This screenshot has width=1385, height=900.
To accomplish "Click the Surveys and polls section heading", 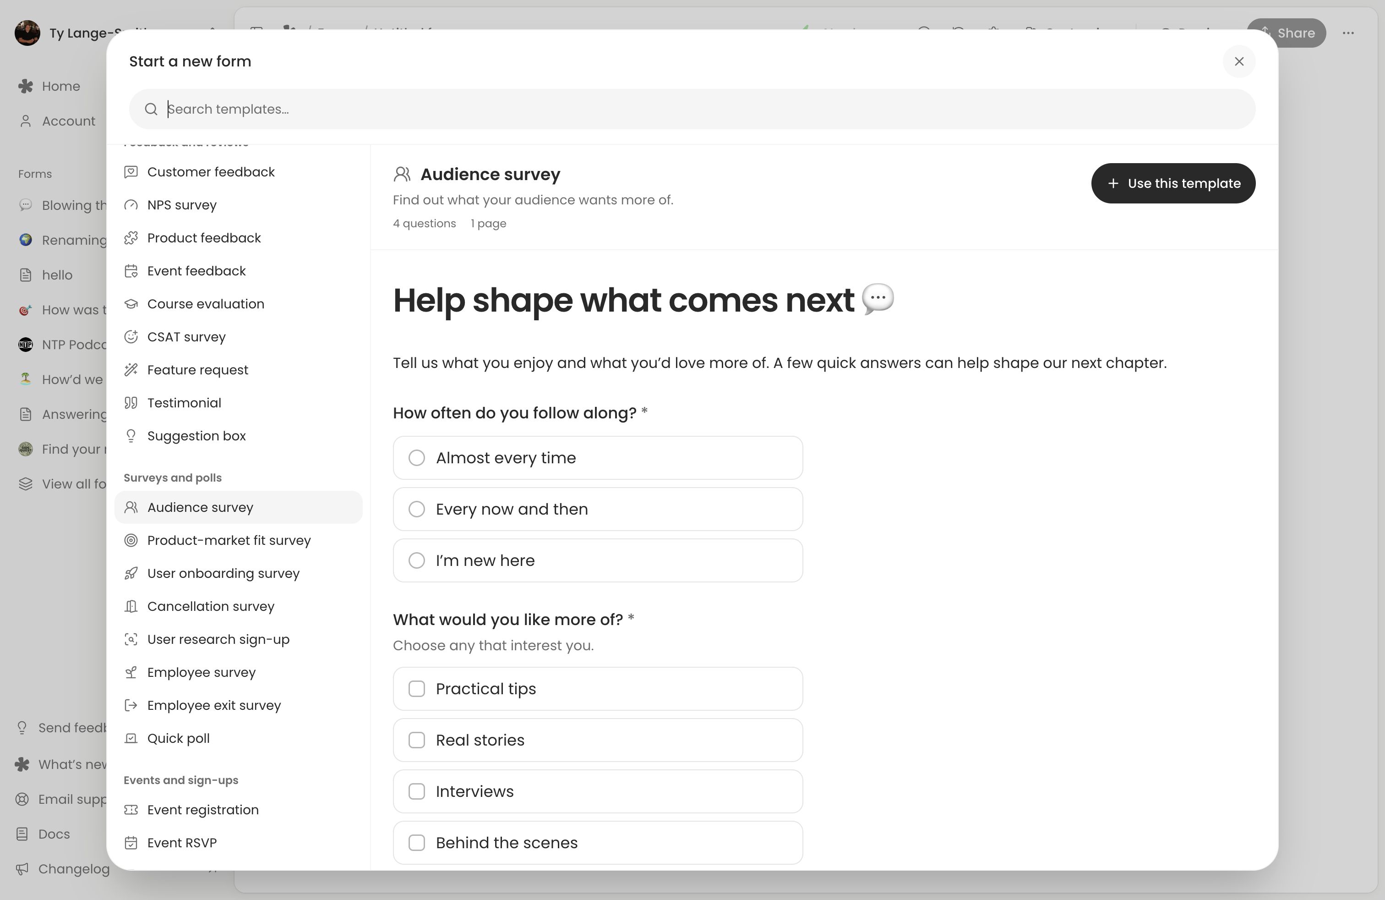I will 172,478.
